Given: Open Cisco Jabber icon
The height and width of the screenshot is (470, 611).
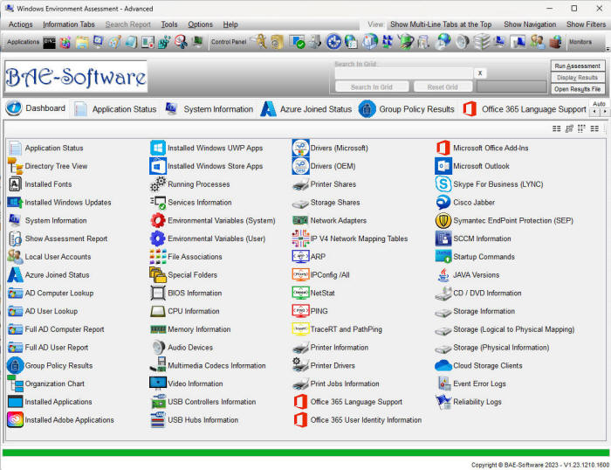Looking at the screenshot, I should tap(443, 203).
